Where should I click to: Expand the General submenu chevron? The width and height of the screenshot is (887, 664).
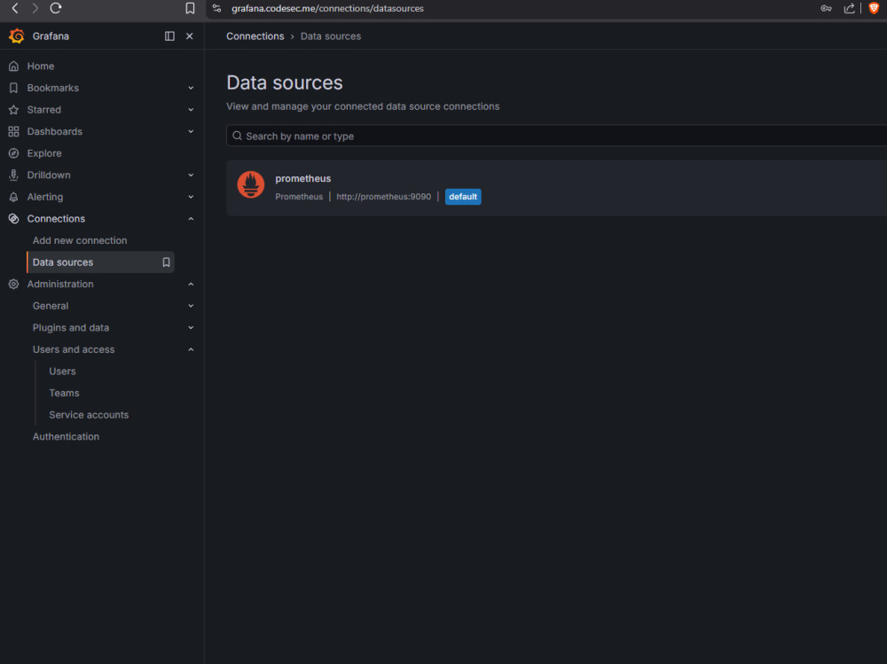(191, 306)
